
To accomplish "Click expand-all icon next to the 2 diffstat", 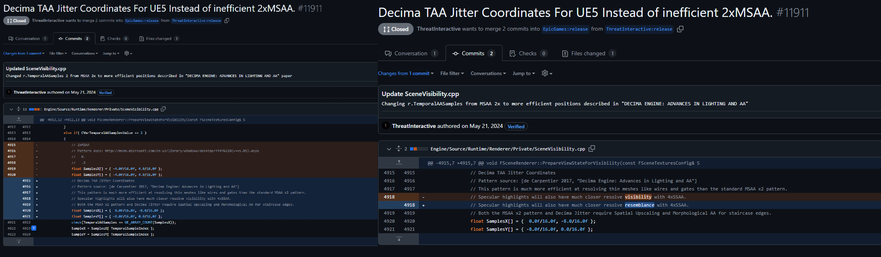I will click(398, 148).
